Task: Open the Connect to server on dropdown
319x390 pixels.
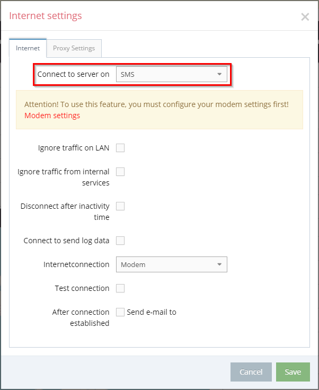Action: click(171, 74)
